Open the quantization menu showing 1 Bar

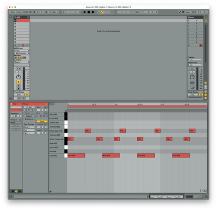click(55, 12)
